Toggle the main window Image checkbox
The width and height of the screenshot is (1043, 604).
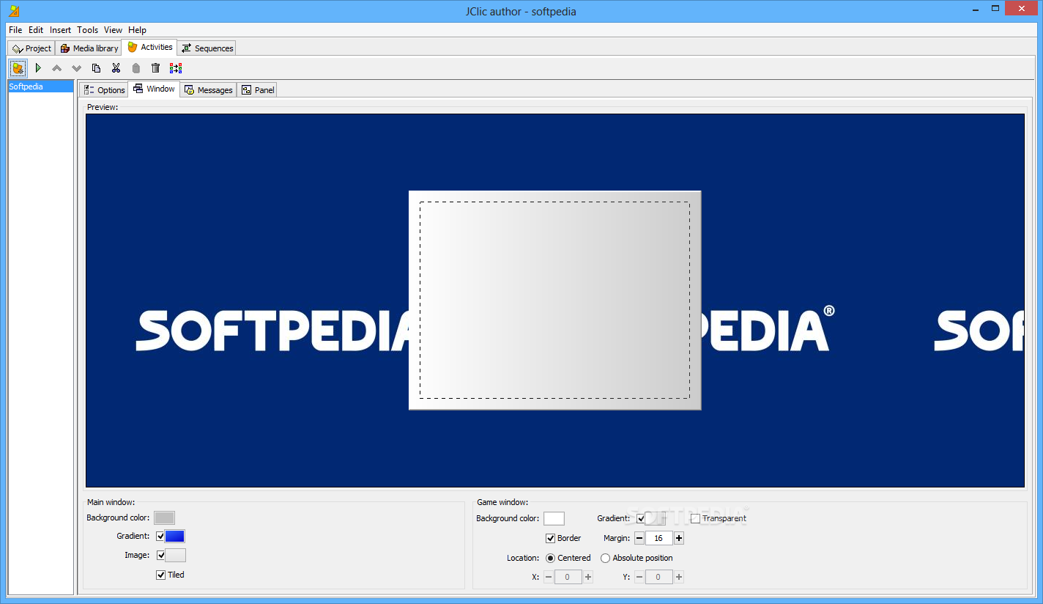pyautogui.click(x=160, y=556)
